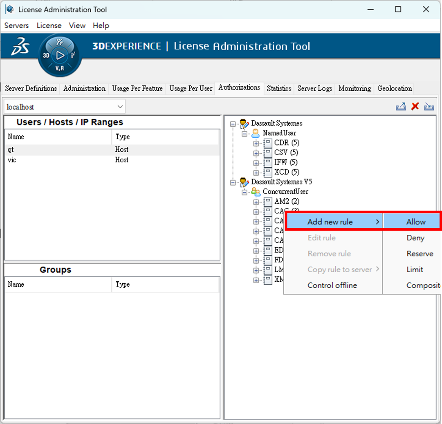Image resolution: width=442 pixels, height=424 pixels.
Task: Collapse the ConcurrentUser tree node
Action: click(x=244, y=192)
